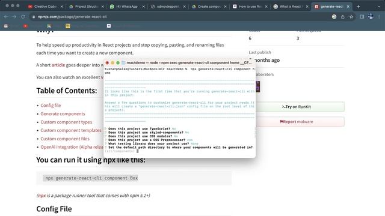This screenshot has height=216, width=385.
Task: Click Table of Contents heading
Action: pos(67,91)
